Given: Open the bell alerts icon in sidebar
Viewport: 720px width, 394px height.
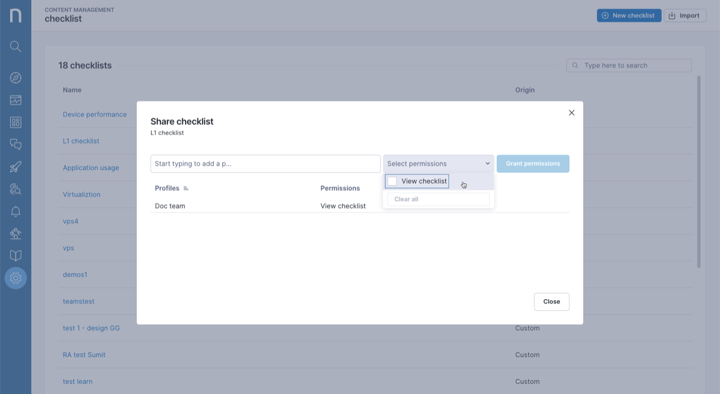Looking at the screenshot, I should [x=16, y=211].
